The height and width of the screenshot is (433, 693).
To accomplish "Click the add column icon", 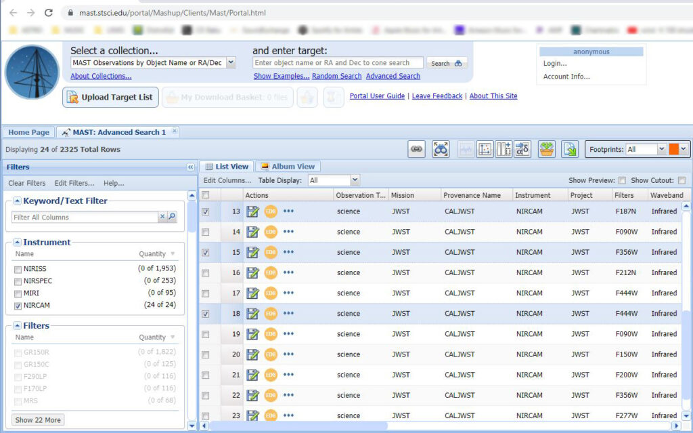I will [503, 149].
